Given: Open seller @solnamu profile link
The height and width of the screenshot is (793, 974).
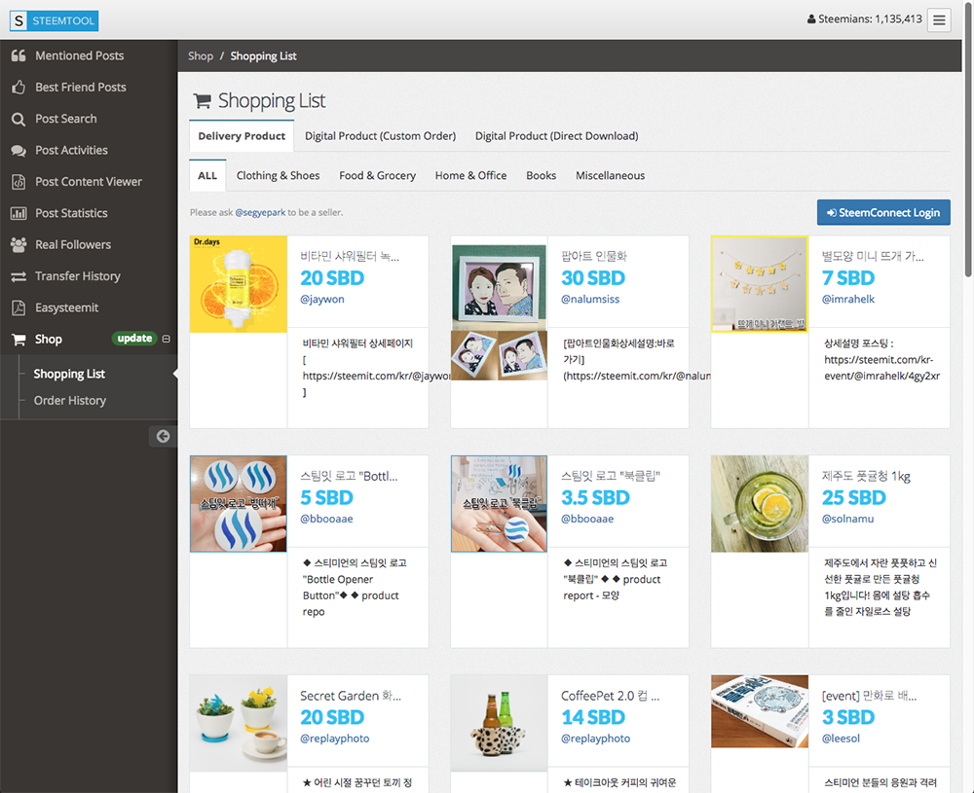Looking at the screenshot, I should [x=848, y=519].
